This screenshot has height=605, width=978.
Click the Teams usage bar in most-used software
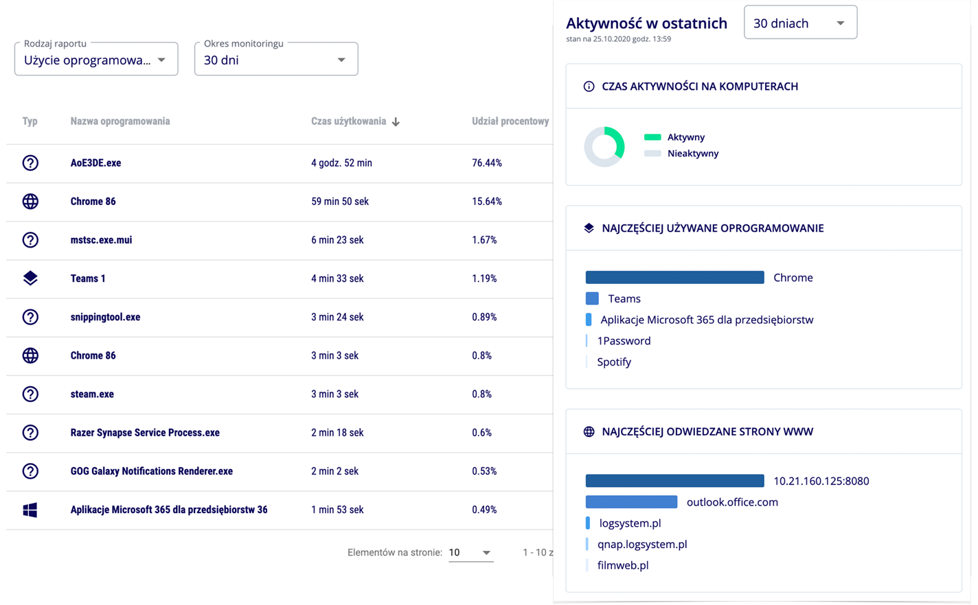coord(592,298)
